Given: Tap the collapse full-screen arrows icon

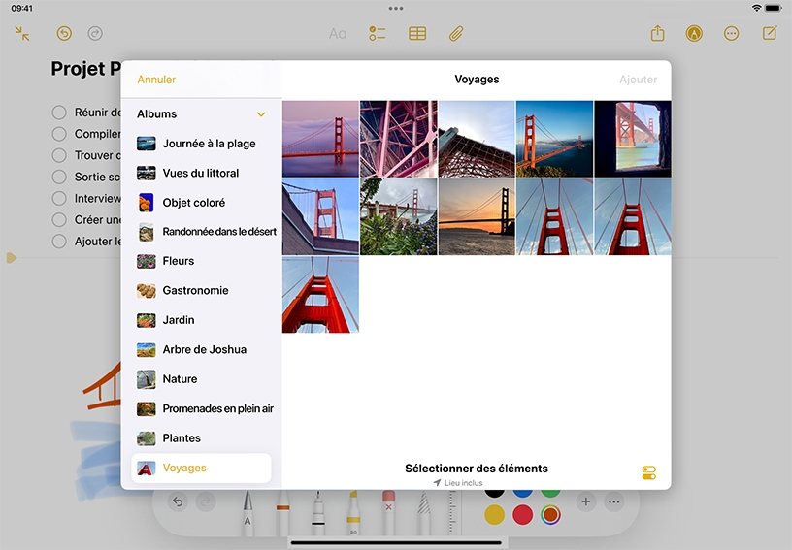Looking at the screenshot, I should (x=21, y=33).
